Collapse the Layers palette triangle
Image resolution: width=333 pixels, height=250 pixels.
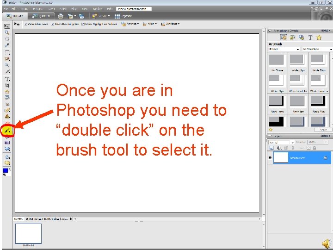tap(270, 136)
